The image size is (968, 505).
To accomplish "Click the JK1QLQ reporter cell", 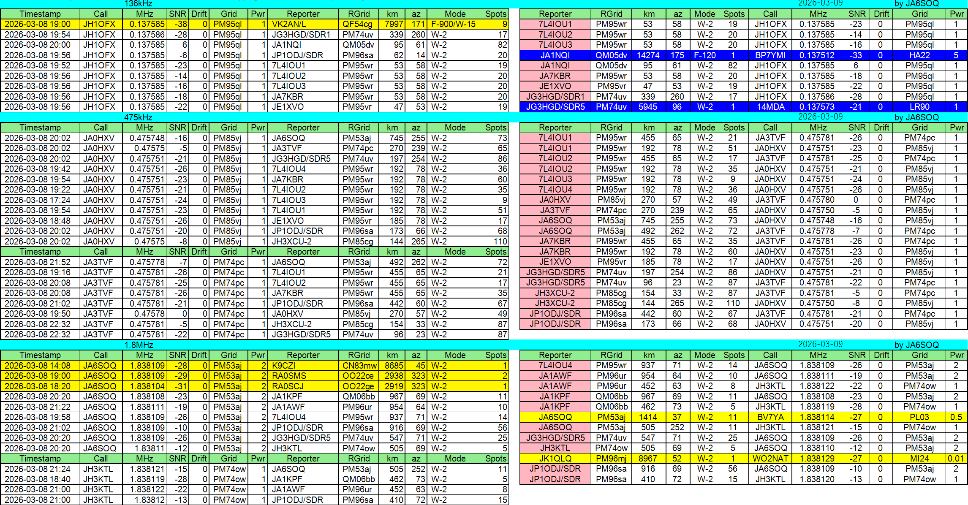I will (x=555, y=459).
